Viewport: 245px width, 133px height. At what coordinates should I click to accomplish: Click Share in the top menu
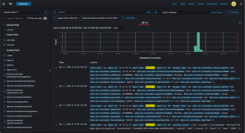pos(201,4)
